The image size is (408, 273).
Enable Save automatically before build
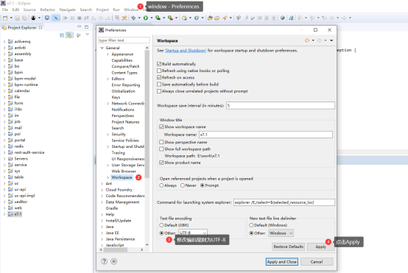click(x=159, y=84)
